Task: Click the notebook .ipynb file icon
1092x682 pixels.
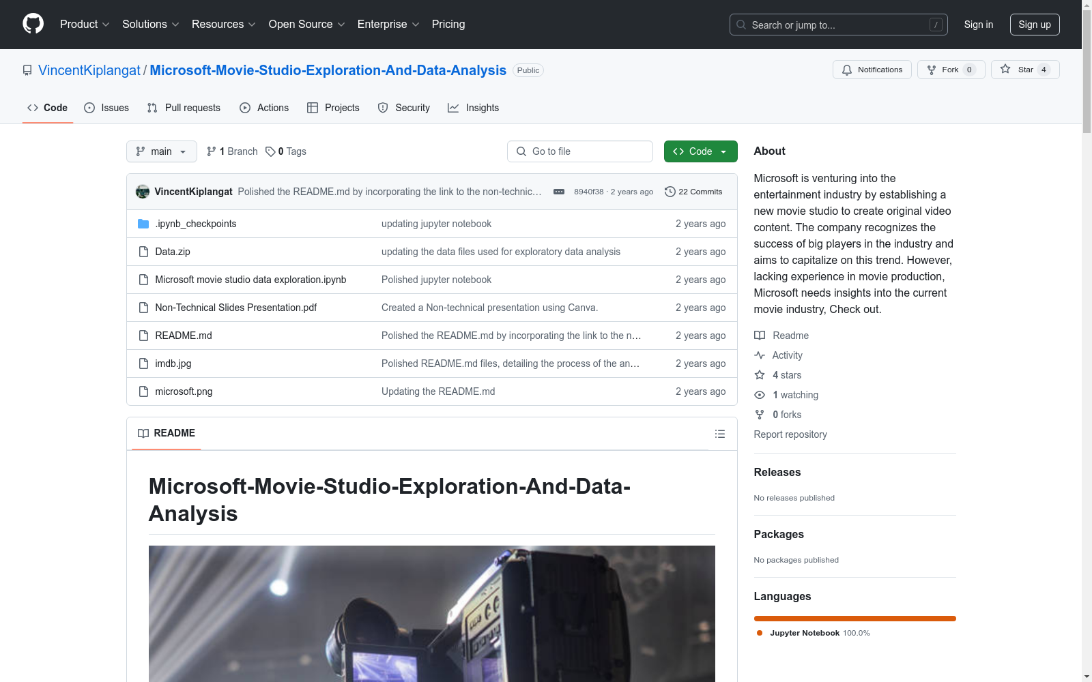Action: click(143, 280)
